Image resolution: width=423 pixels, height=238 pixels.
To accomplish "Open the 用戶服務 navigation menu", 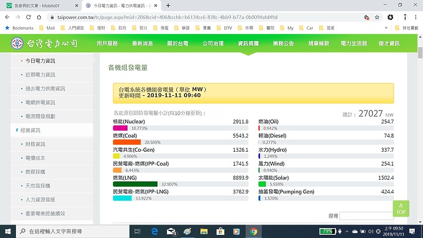I will [108, 43].
